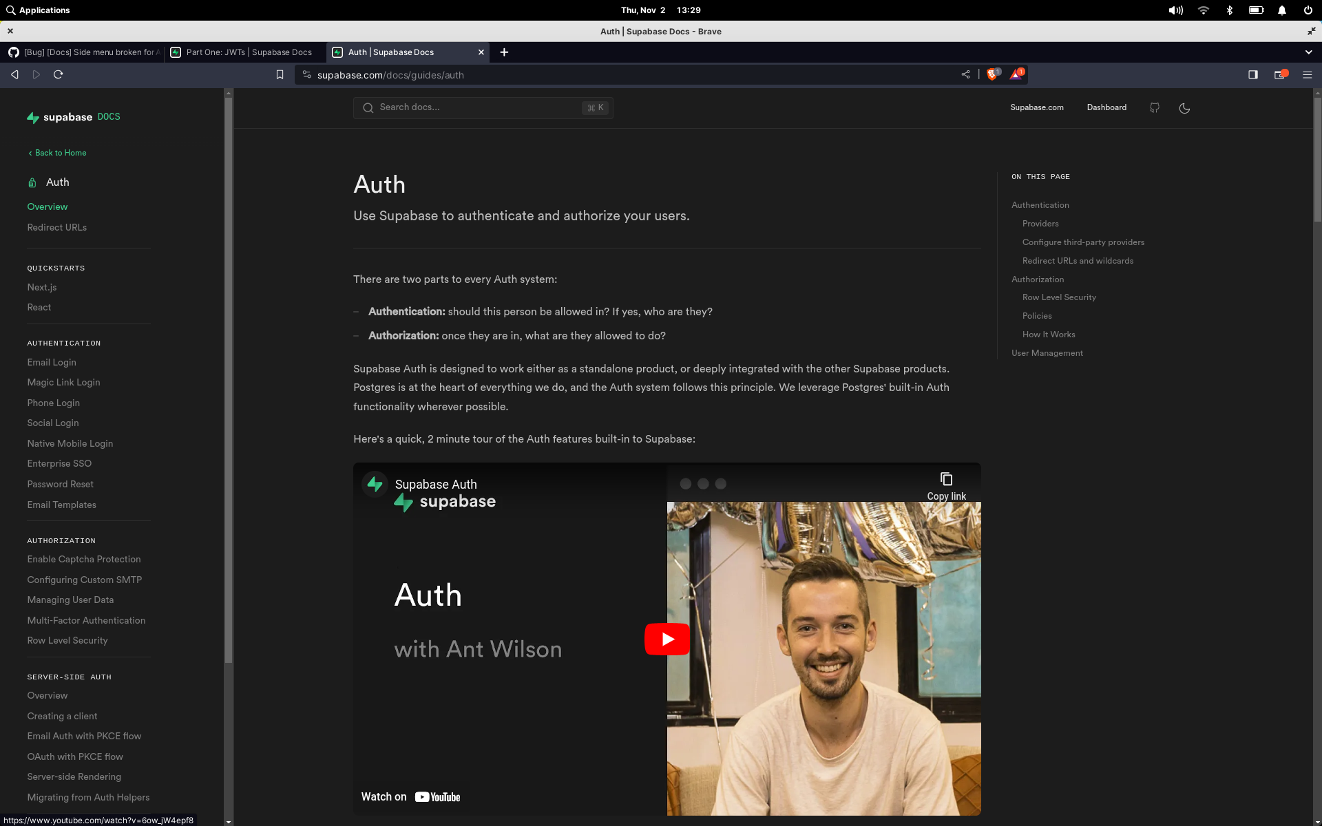1322x826 pixels.
Task: Switch to the Part One: JWTs tab
Action: tap(248, 52)
